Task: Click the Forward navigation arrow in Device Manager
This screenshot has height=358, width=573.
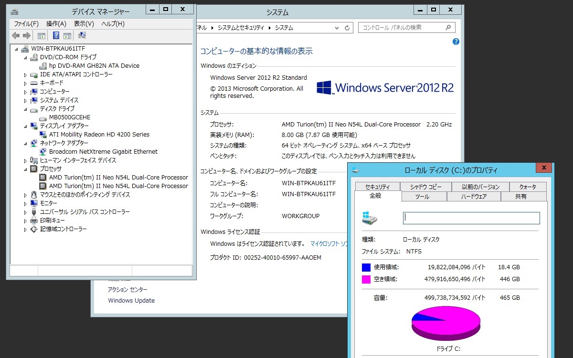Action: coord(26,35)
